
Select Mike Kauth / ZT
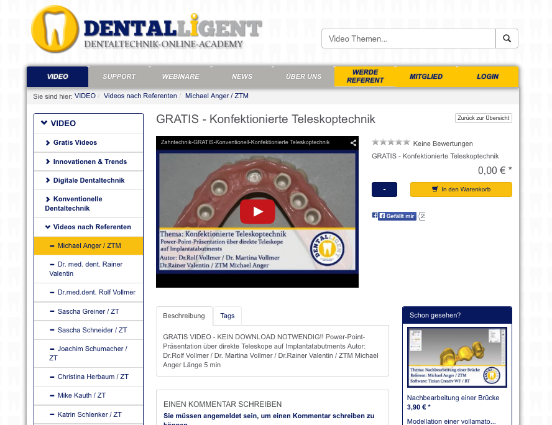click(x=88, y=395)
